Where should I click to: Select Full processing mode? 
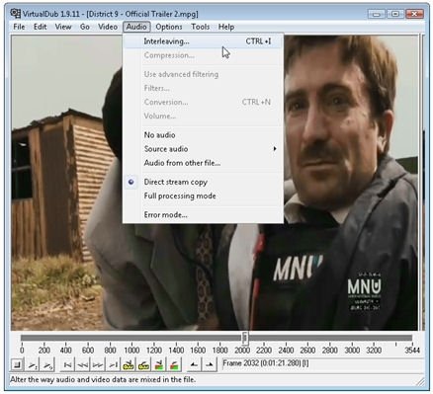click(203, 196)
